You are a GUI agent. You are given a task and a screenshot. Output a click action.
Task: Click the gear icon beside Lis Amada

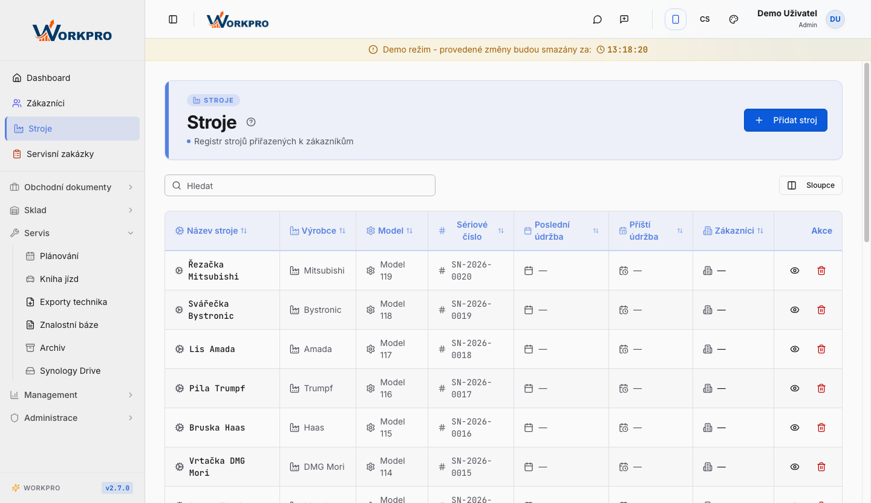(179, 349)
